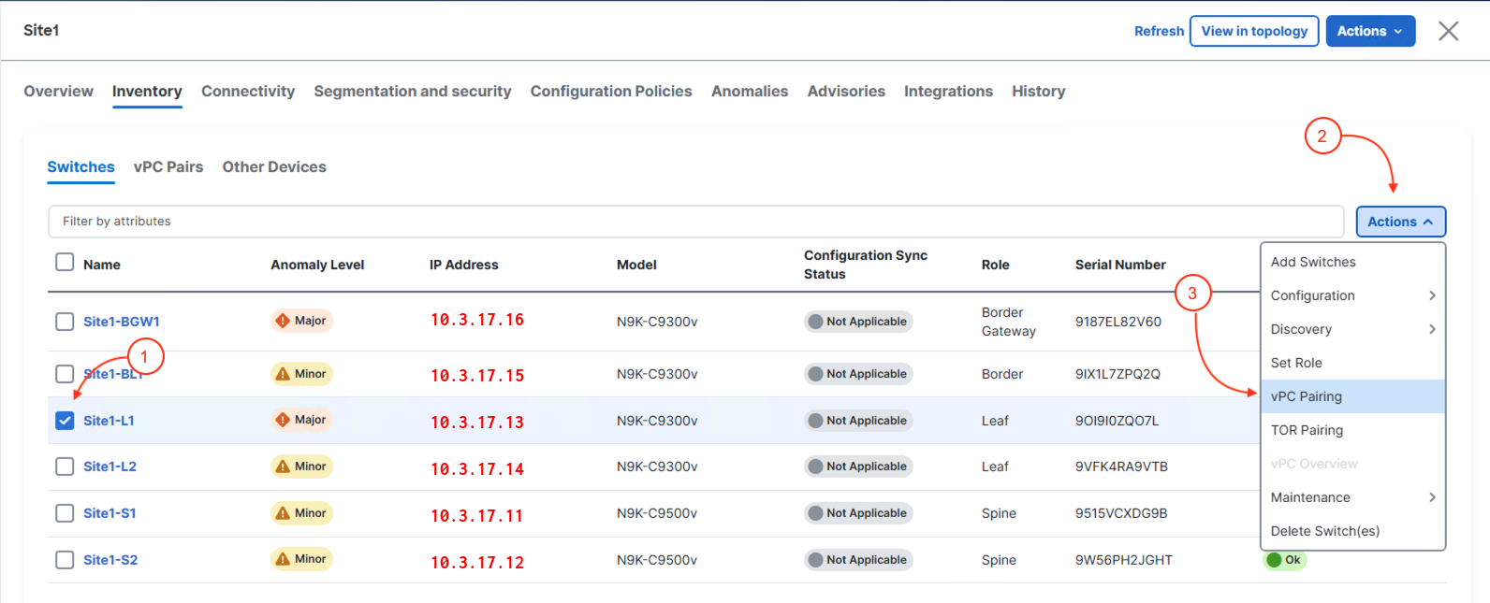Expand the Maintenance submenu arrow
The height and width of the screenshot is (603, 1490).
tap(1432, 497)
